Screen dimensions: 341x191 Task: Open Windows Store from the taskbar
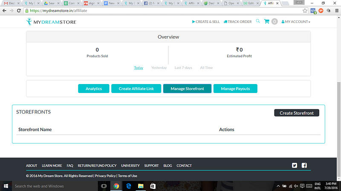(153, 186)
